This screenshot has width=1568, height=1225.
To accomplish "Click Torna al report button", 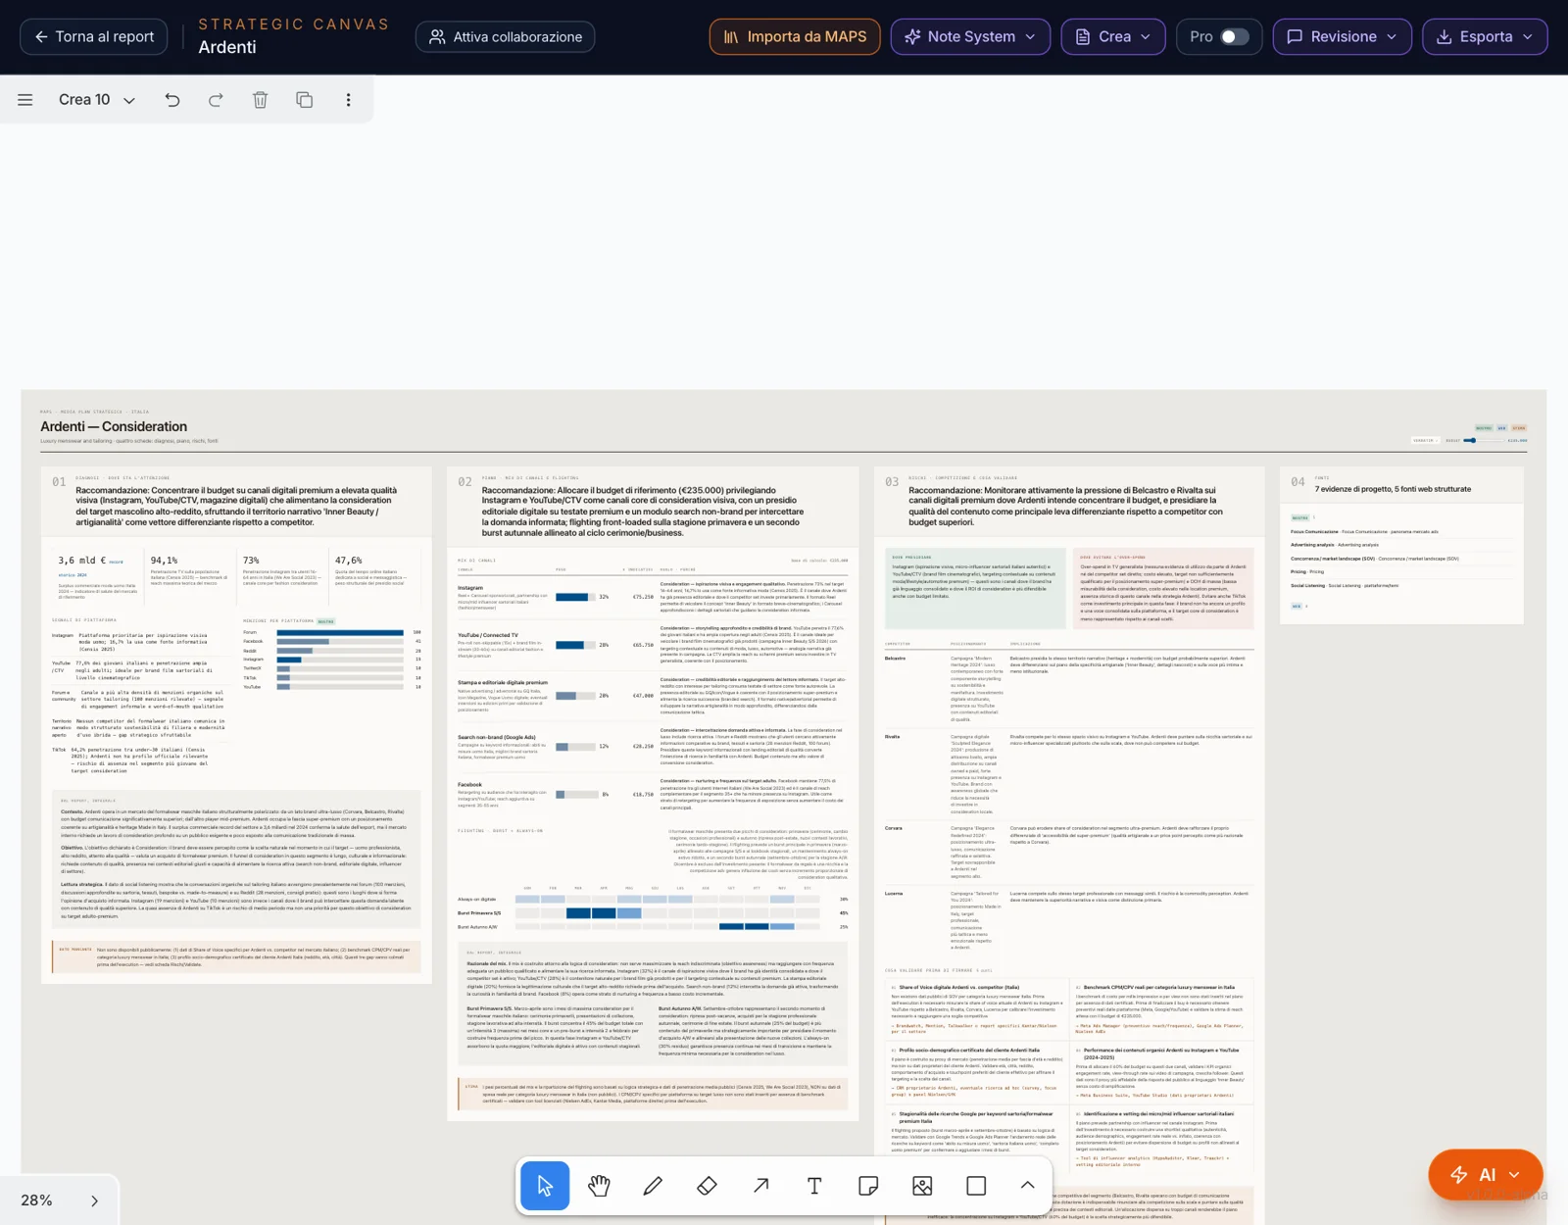I will [94, 36].
